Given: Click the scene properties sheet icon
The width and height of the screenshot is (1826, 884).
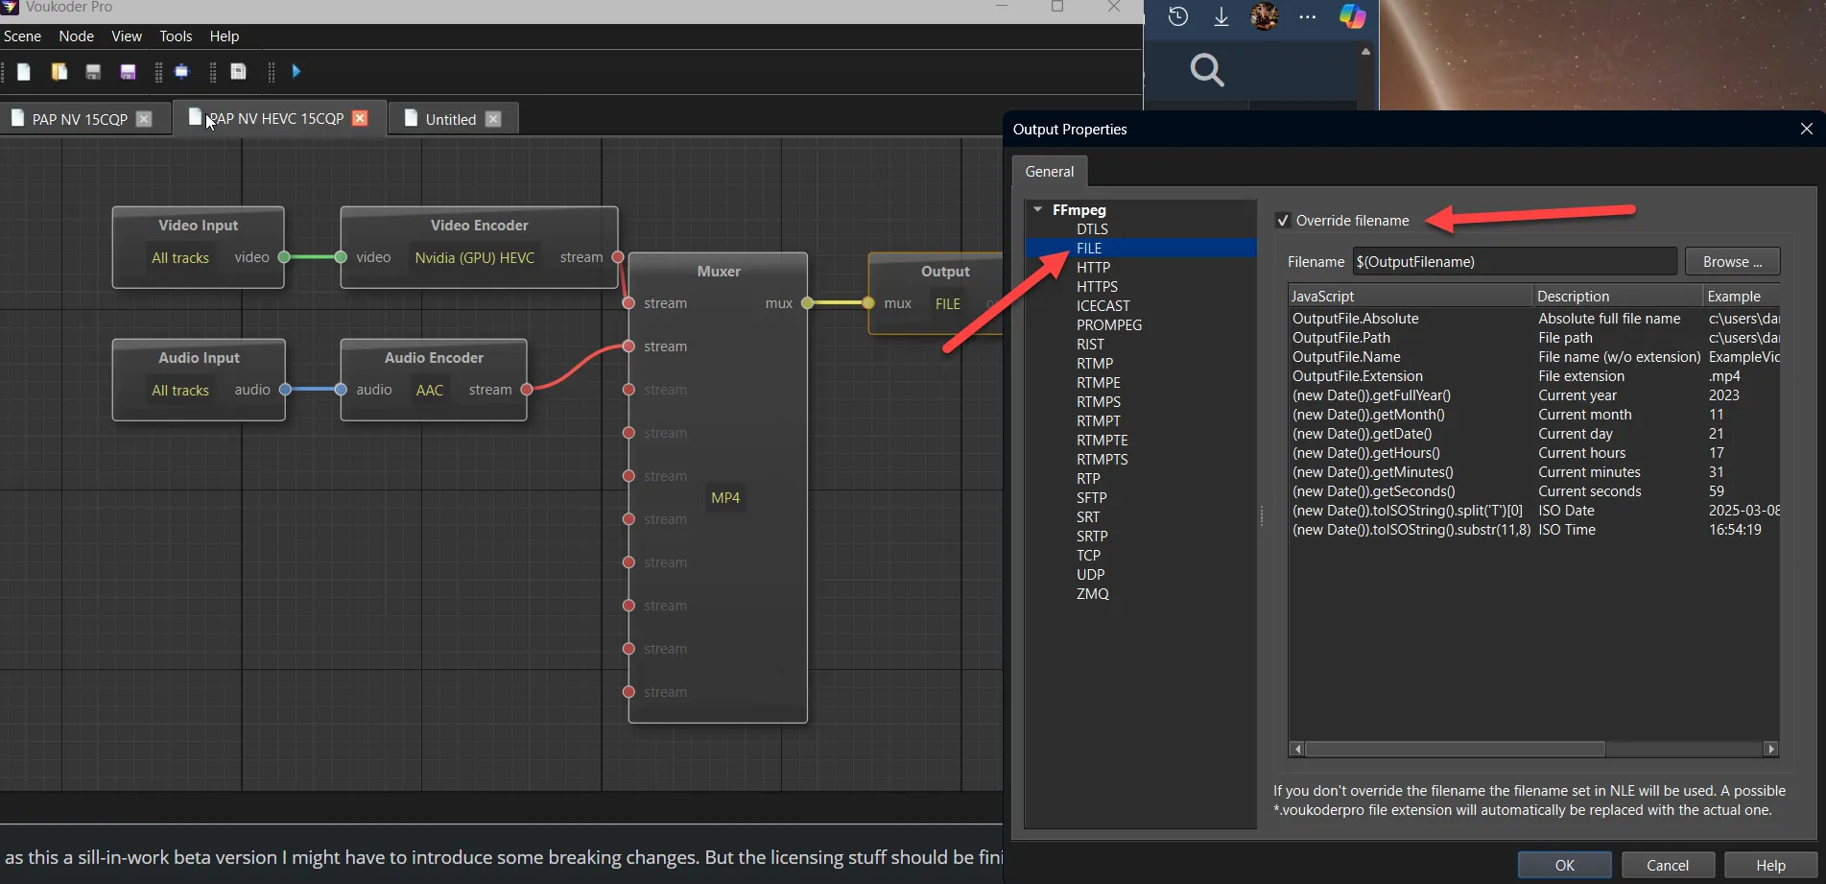Looking at the screenshot, I should coord(239,72).
